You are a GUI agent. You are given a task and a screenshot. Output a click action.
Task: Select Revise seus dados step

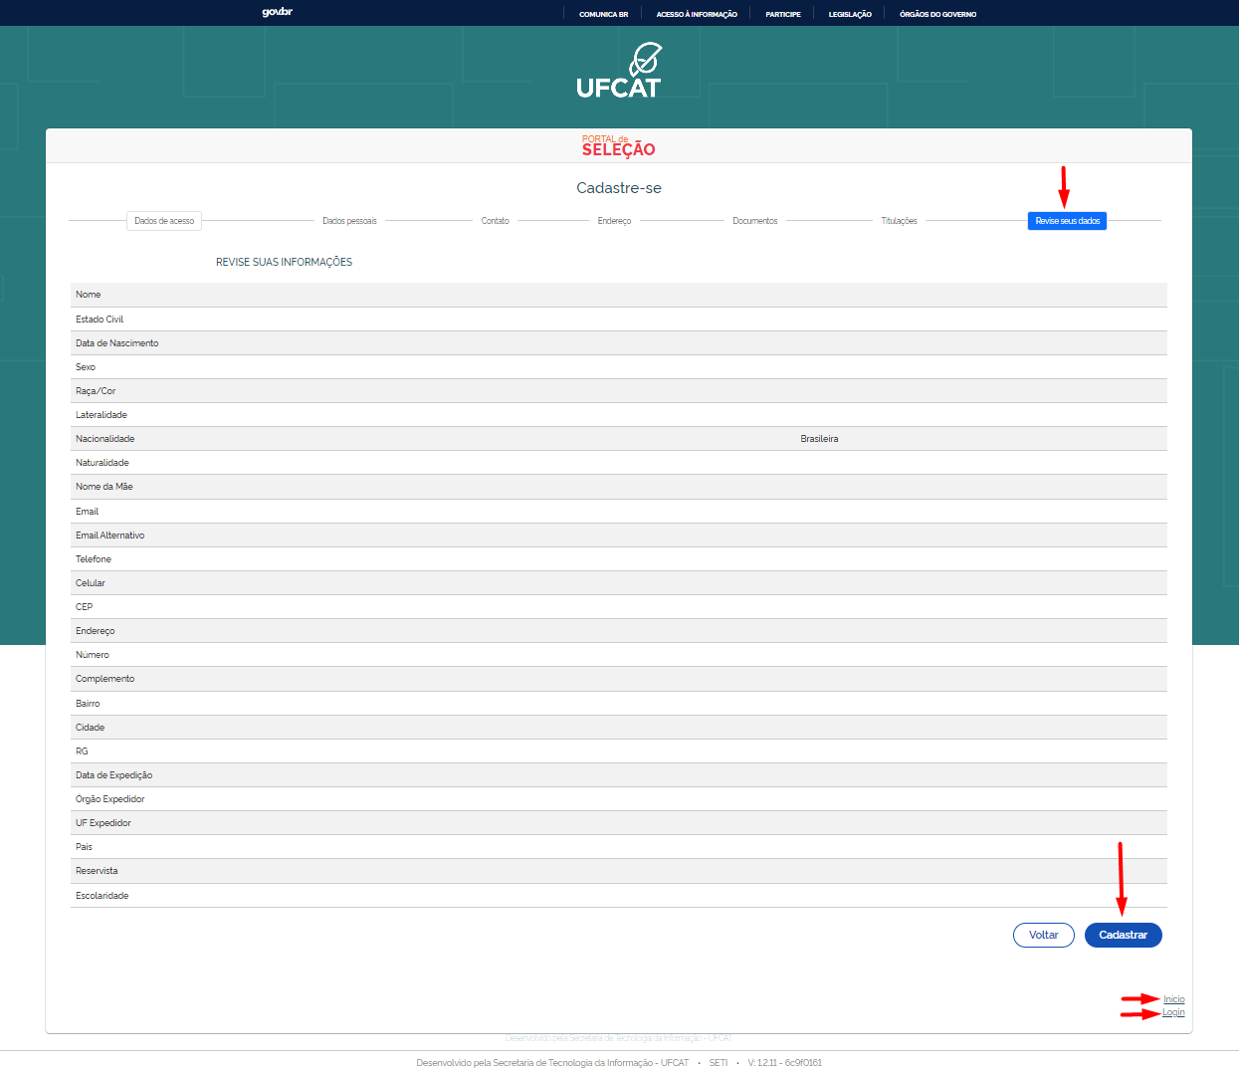[x=1067, y=221]
